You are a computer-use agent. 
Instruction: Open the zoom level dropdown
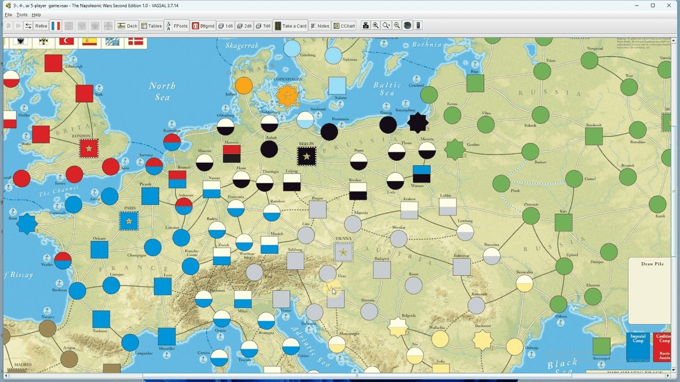[x=386, y=25]
